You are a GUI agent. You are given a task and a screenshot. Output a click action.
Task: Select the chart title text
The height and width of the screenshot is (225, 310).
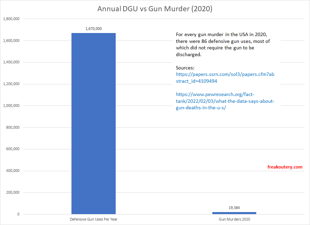click(x=155, y=9)
